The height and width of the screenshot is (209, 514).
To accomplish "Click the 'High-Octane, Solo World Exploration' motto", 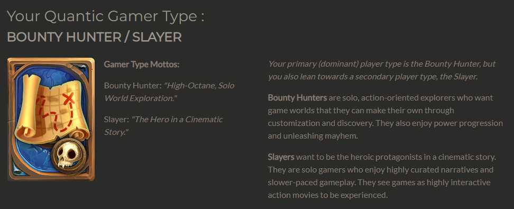I will tap(169, 92).
